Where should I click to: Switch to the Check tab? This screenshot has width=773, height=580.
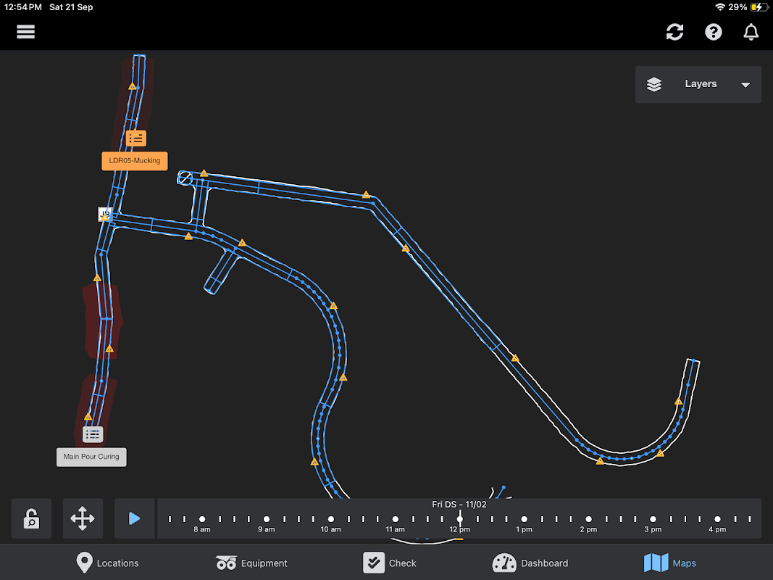(x=390, y=563)
